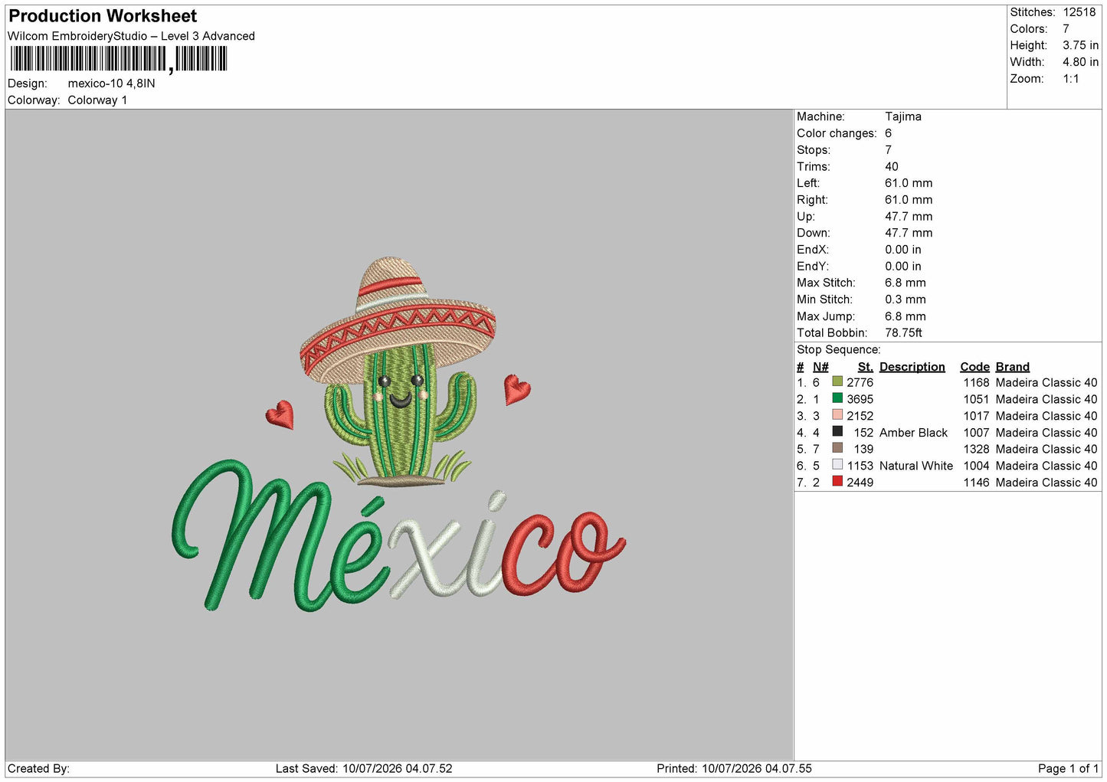Viewport: 1107px width, 782px height.
Task: Click the 'Created By:' footer label
Action: point(38,769)
